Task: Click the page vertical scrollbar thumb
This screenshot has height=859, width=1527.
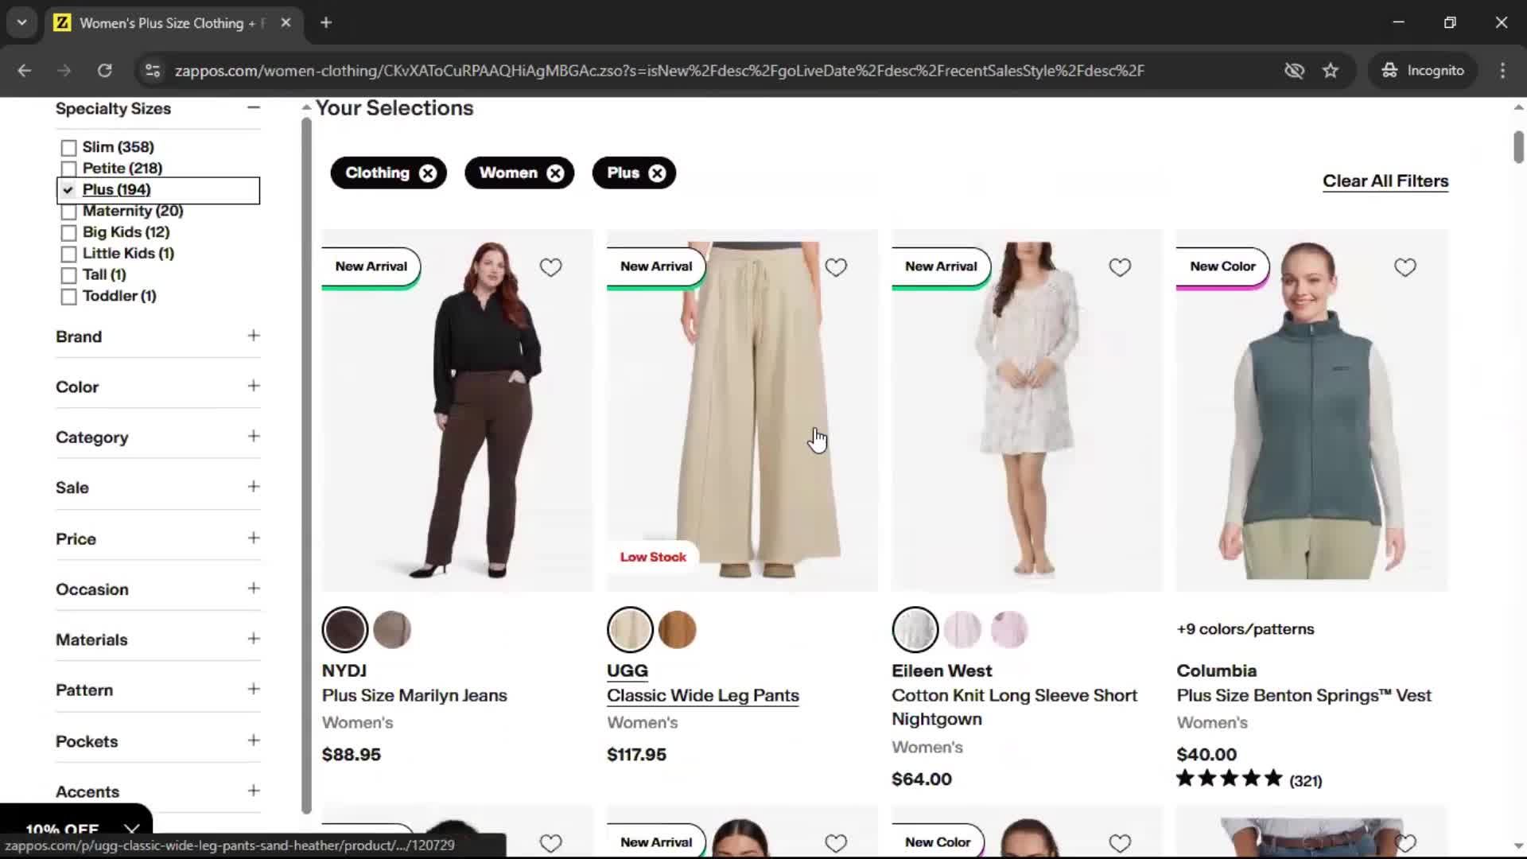Action: tap(1518, 147)
